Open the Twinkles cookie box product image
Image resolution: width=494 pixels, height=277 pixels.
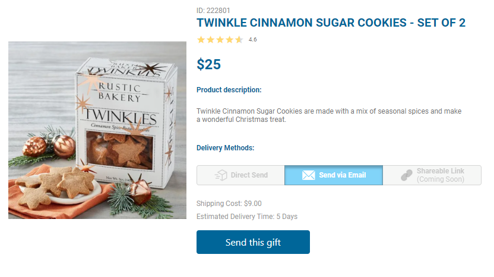click(x=97, y=130)
